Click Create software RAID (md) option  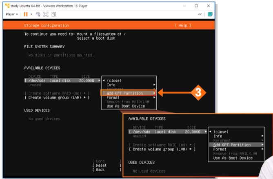pos(57,93)
